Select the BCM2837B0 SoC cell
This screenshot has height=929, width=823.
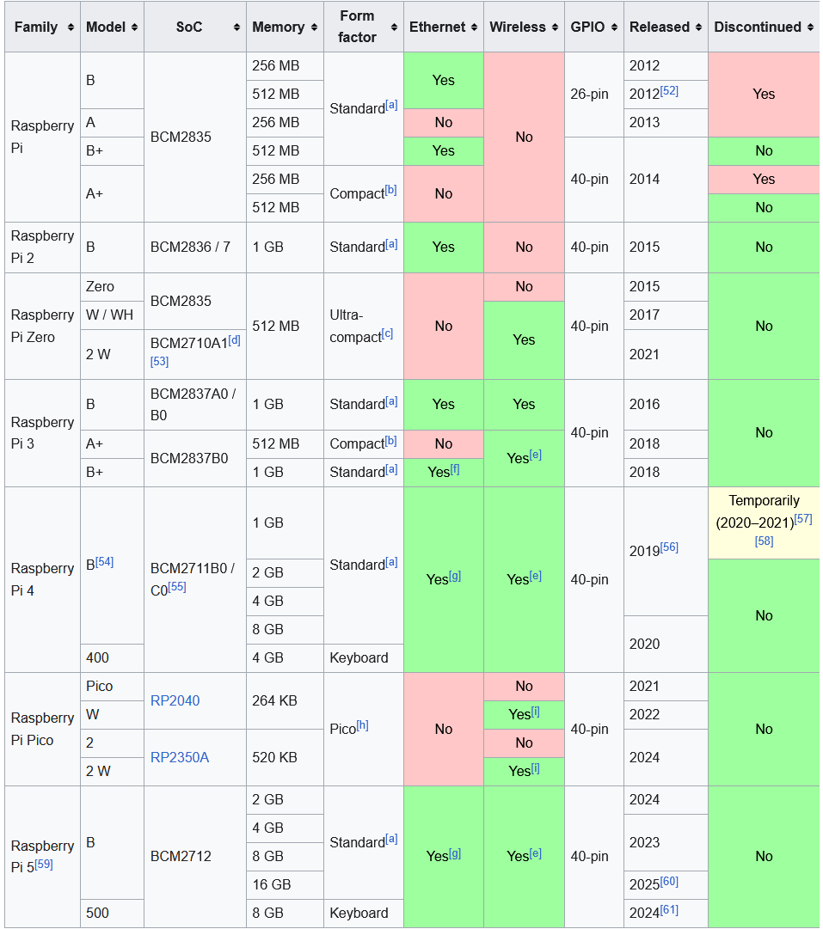point(195,459)
